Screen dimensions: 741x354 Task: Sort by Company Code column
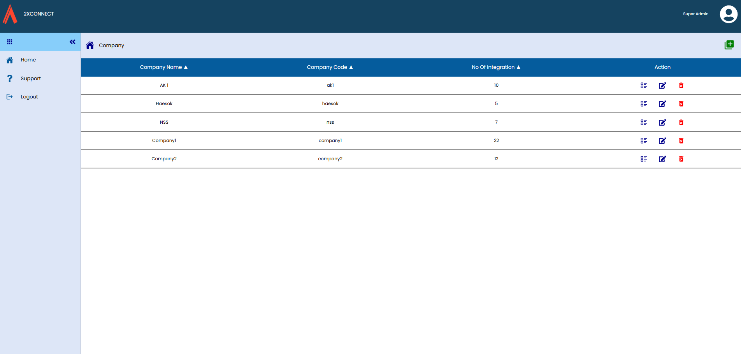[x=330, y=67]
